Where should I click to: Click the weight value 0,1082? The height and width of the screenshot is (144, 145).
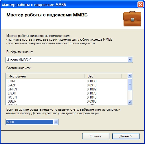91,89
